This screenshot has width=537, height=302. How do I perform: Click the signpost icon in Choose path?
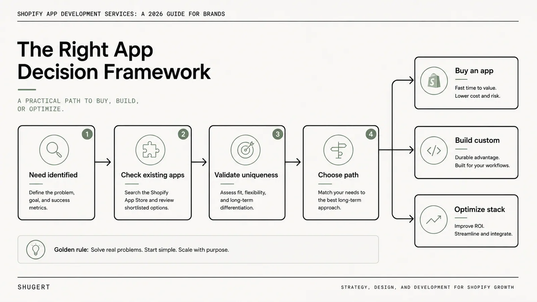click(x=338, y=150)
